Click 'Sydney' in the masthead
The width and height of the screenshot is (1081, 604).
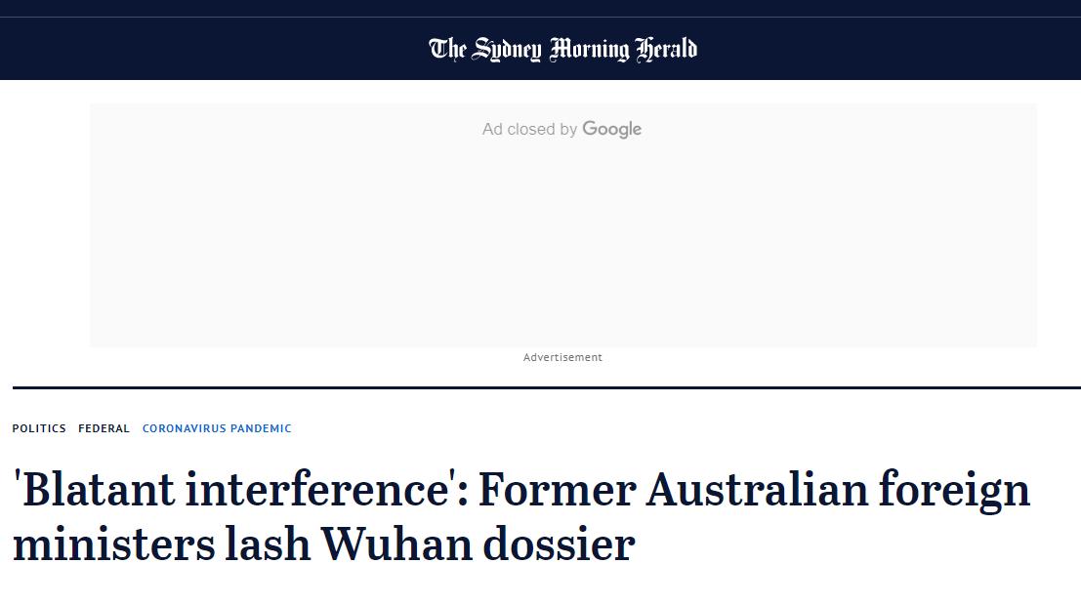(x=507, y=50)
